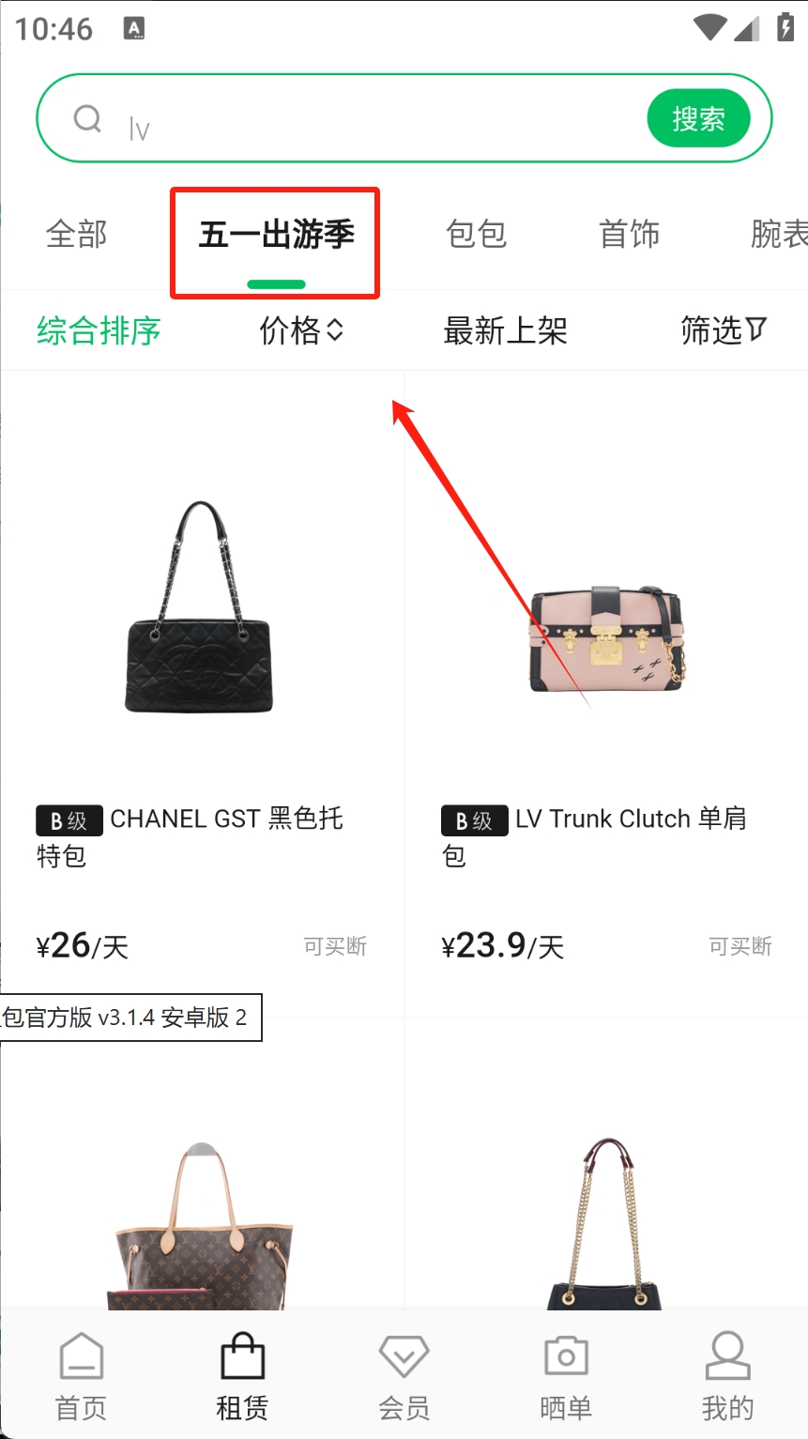Select the 五一出游季 tab
808x1439 pixels.
(x=277, y=234)
